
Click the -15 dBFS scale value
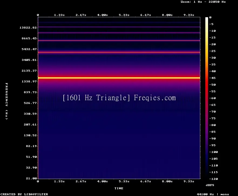212,38
